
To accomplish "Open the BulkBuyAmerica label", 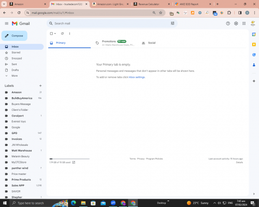I will tap(22, 98).
